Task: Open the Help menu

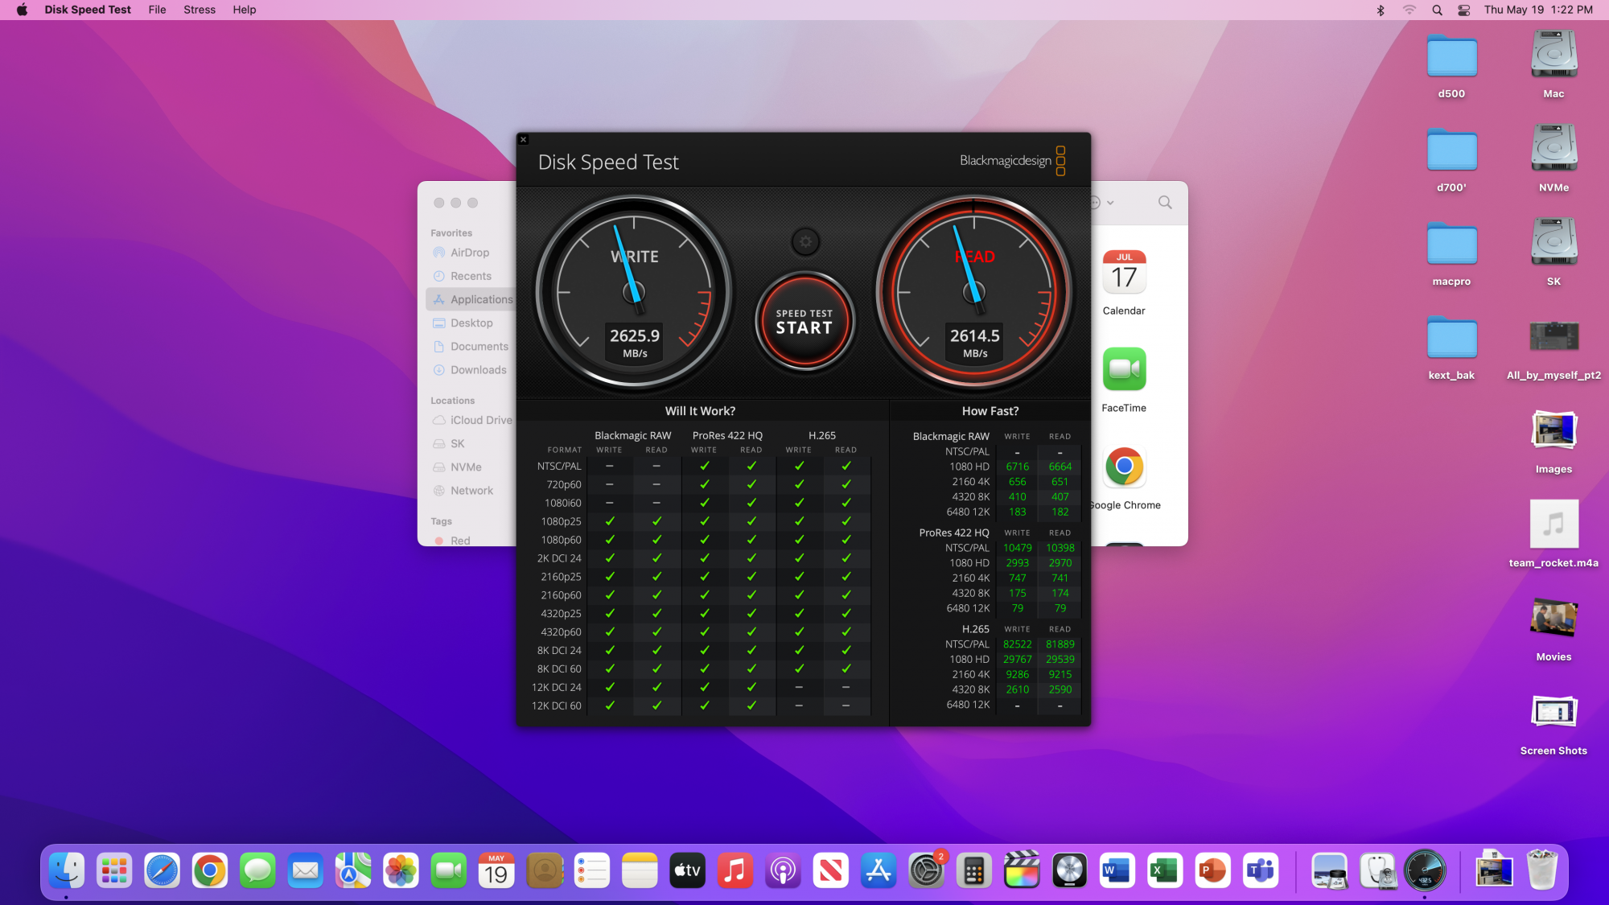Action: 244,10
